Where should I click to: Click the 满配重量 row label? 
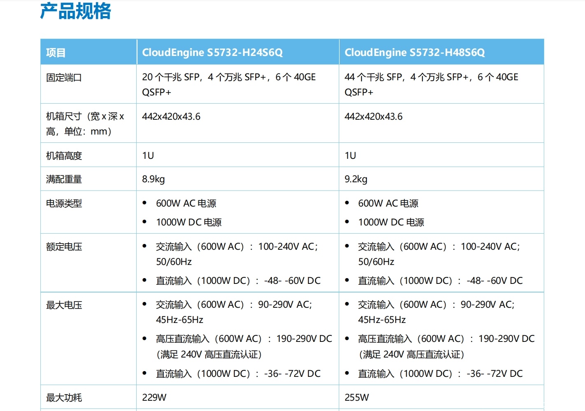pos(64,179)
